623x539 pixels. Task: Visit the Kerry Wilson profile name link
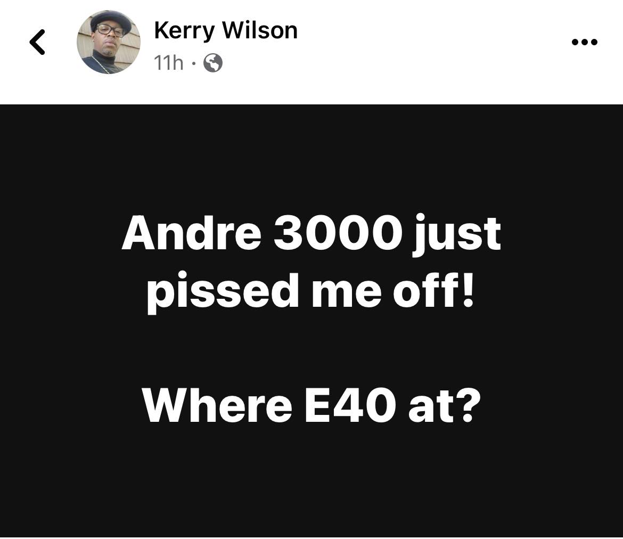[226, 30]
